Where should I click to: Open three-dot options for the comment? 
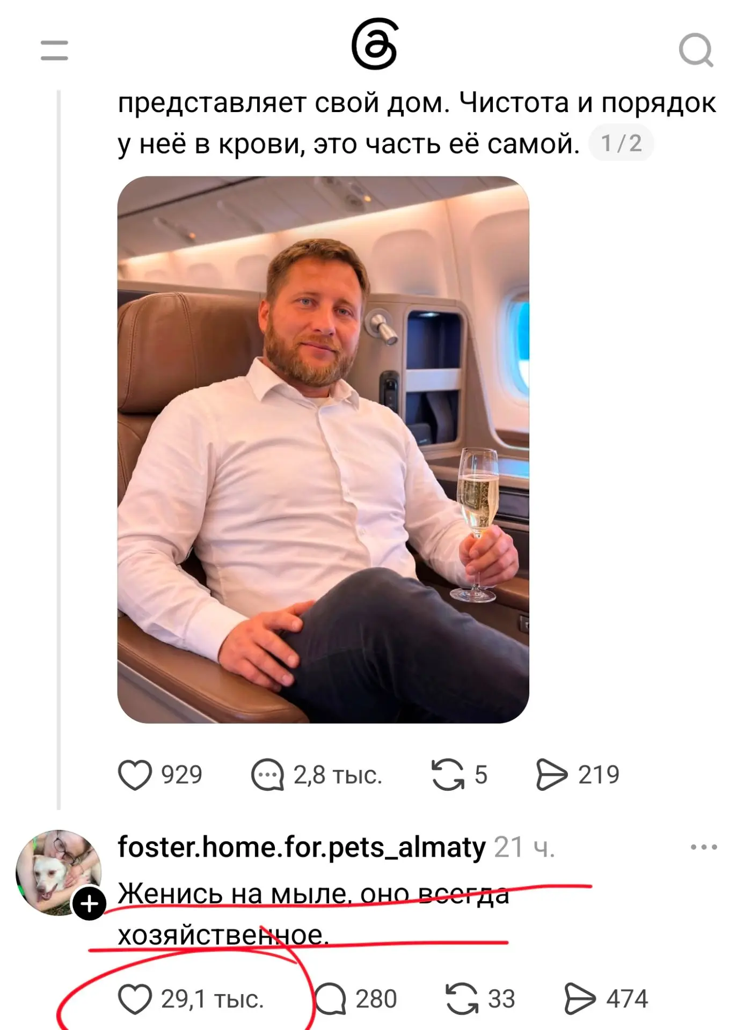point(704,848)
